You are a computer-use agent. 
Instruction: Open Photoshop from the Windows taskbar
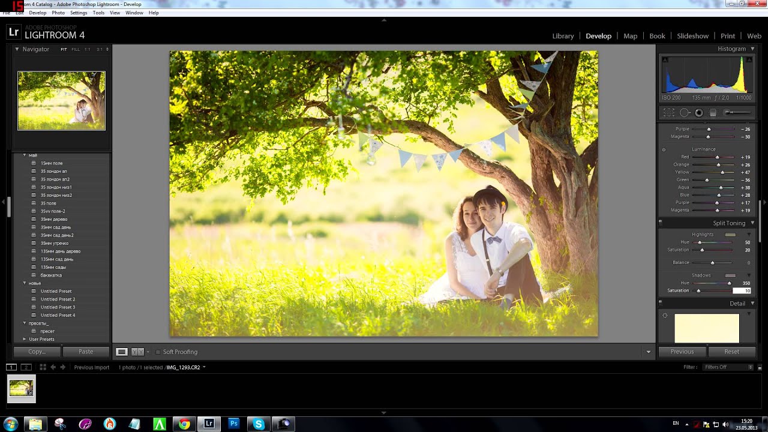234,424
